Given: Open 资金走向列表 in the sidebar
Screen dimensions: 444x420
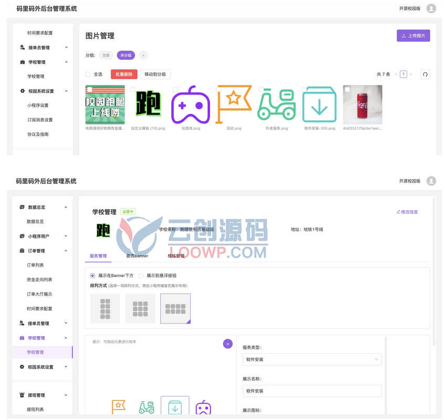Looking at the screenshot, I should pos(39,280).
